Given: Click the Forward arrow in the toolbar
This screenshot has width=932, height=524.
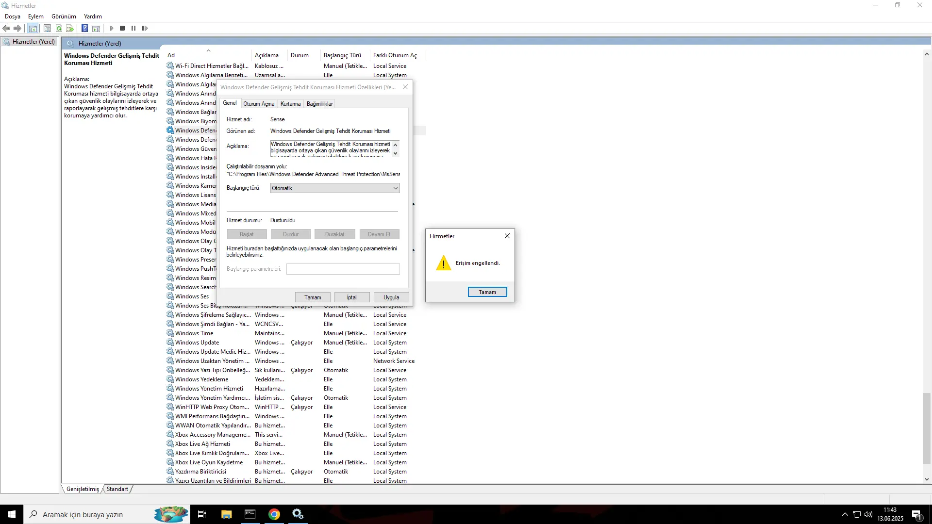Looking at the screenshot, I should click(x=17, y=28).
